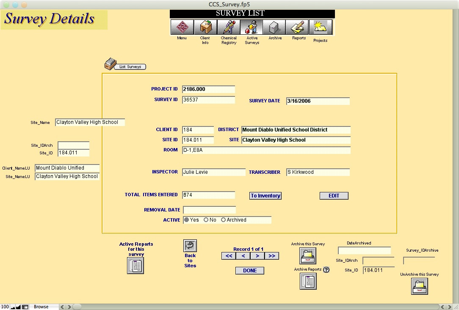Open the Reports pencil icon
The width and height of the screenshot is (459, 310).
click(297, 27)
